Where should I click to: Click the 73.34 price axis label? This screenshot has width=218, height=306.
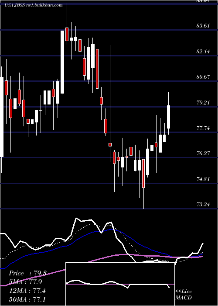(x=203, y=205)
